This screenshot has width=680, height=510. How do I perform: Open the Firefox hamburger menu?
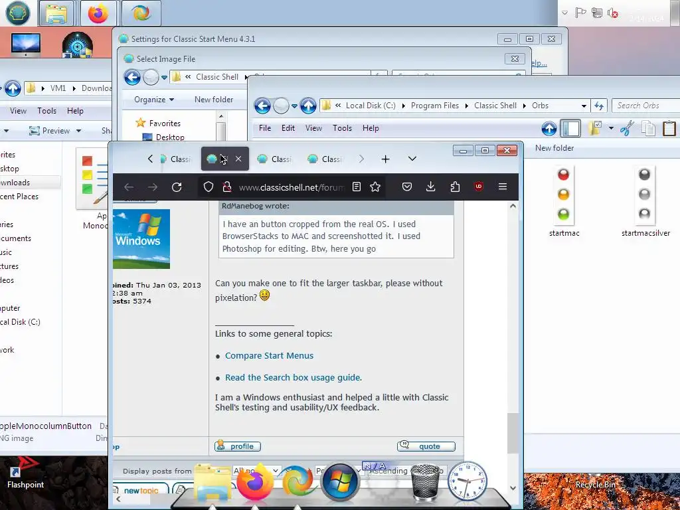tap(503, 187)
